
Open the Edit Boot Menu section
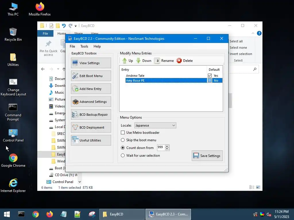(x=91, y=76)
